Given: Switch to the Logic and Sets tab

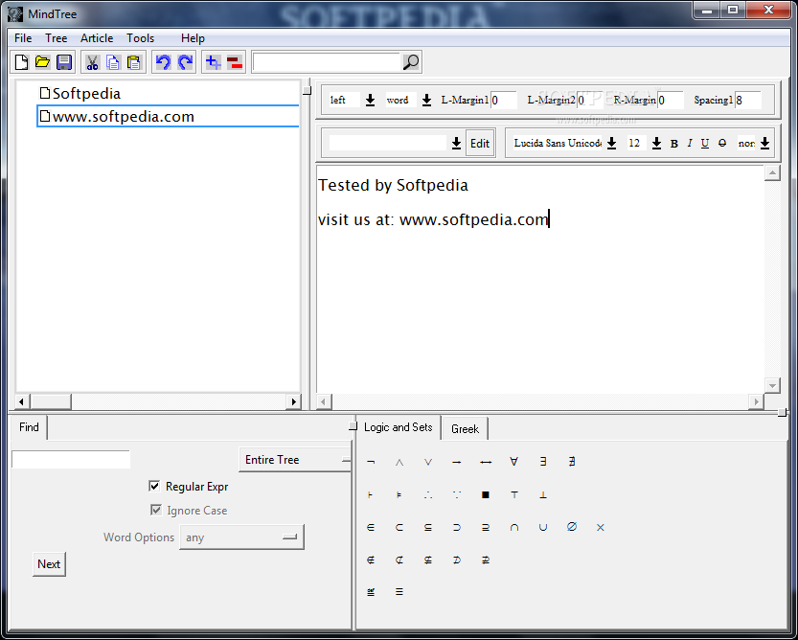Looking at the screenshot, I should (398, 427).
